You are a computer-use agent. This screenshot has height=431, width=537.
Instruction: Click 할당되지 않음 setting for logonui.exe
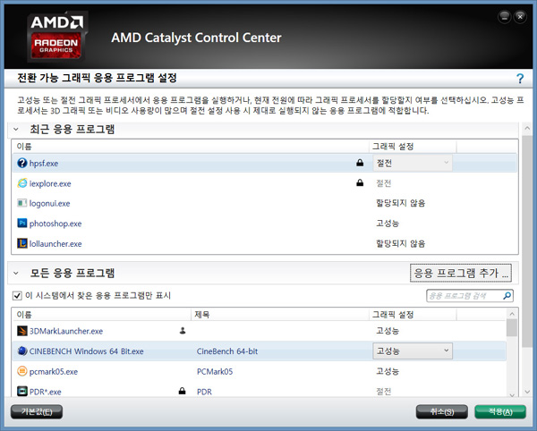click(400, 203)
